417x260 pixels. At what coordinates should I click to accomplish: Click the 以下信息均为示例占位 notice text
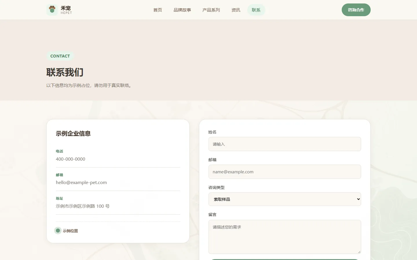coord(89,86)
